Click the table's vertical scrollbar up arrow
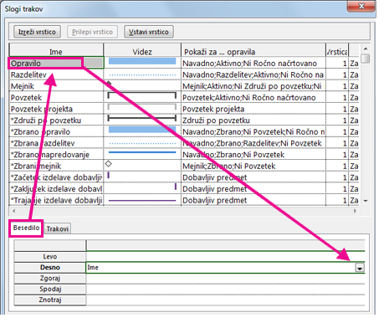 [x=366, y=49]
